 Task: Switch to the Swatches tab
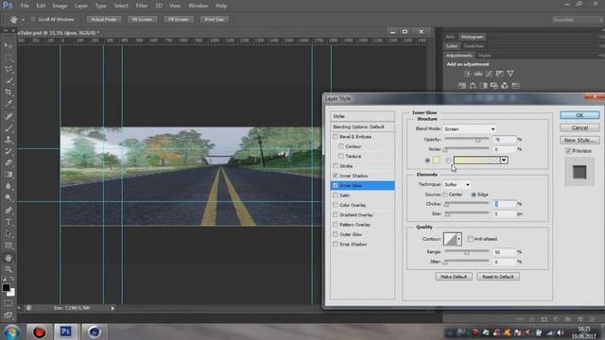point(474,46)
